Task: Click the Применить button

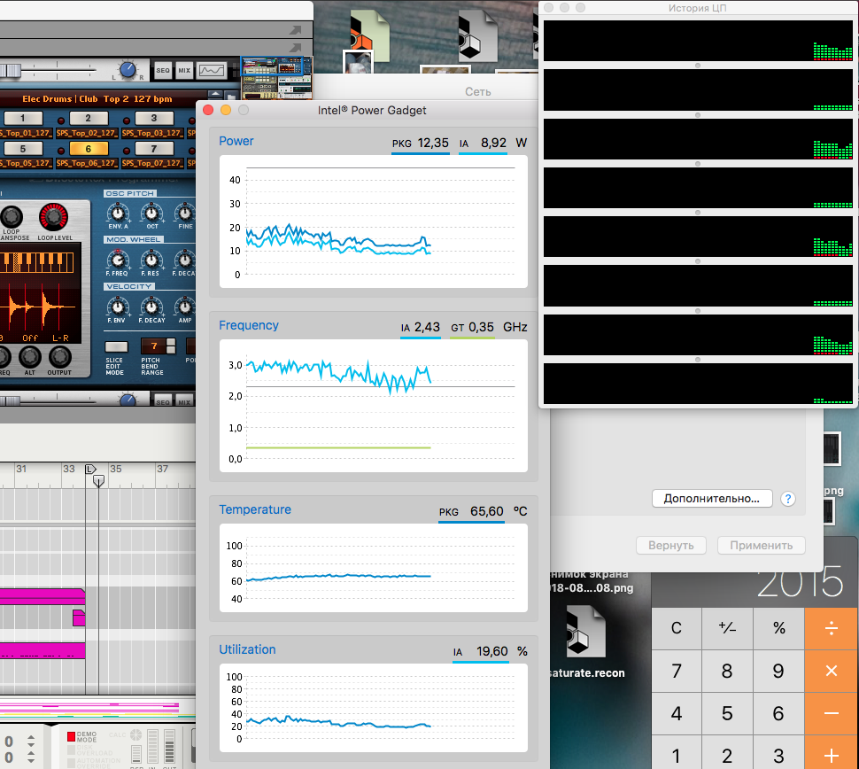Action: (761, 546)
